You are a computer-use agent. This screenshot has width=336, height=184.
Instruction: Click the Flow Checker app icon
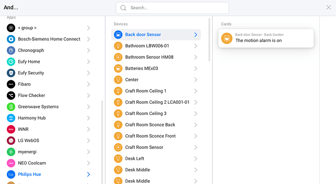(x=11, y=95)
